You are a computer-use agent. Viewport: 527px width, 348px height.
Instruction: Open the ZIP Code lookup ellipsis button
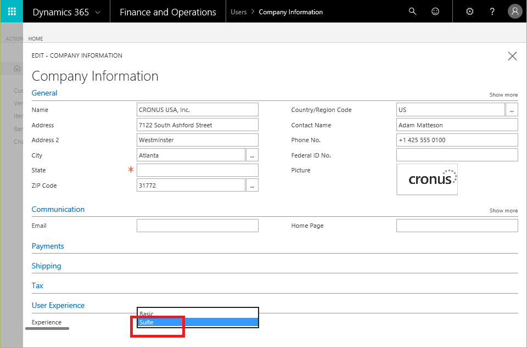coord(252,186)
